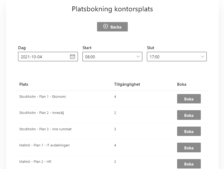Click the Dag date field 2021-10-04
The height and width of the screenshot is (169, 224).
tap(48, 56)
